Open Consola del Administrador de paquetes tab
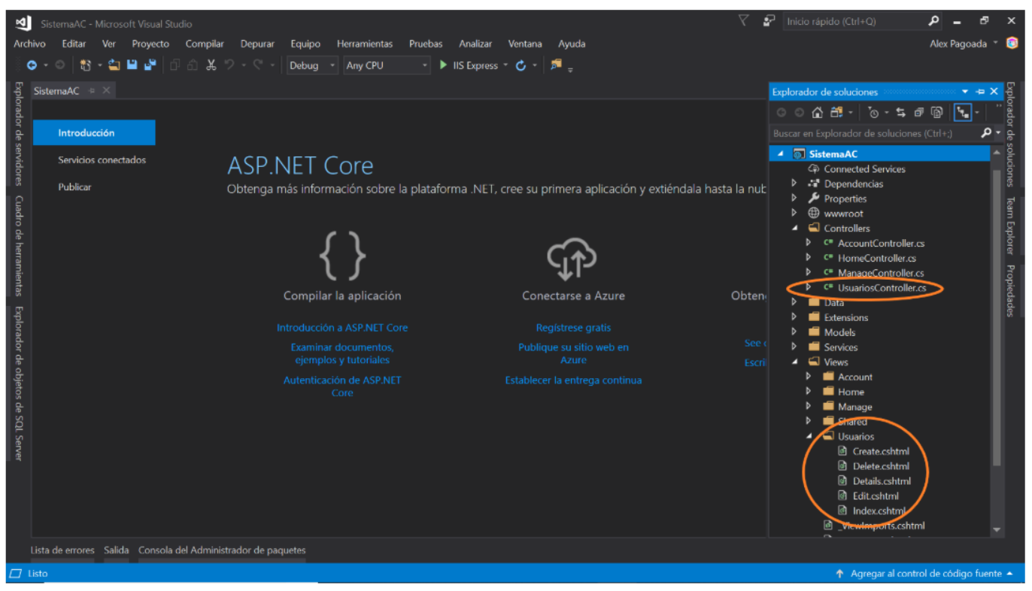1032x591 pixels. 222,550
